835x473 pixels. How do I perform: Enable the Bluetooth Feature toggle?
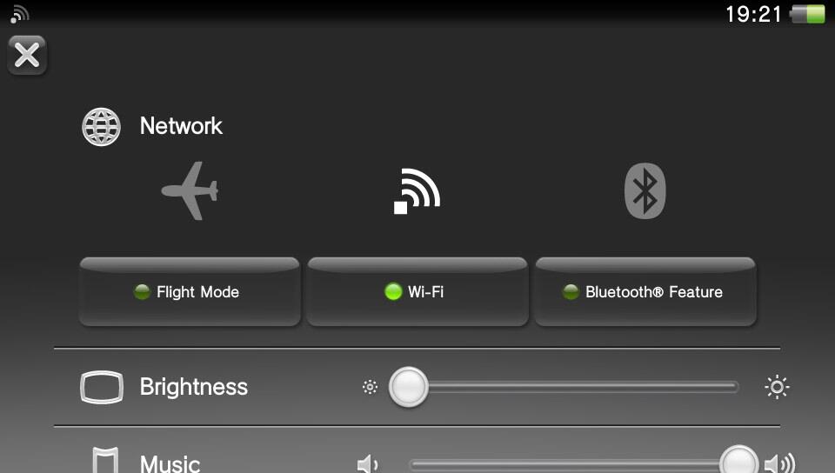click(645, 291)
